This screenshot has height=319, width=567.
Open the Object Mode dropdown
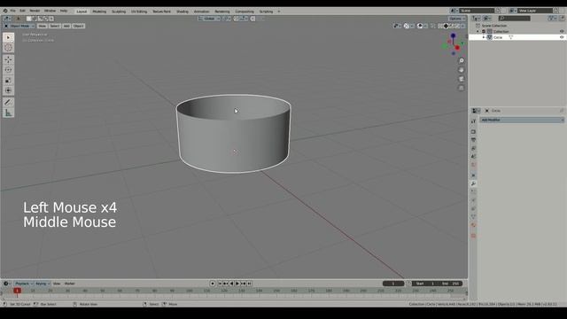point(19,26)
